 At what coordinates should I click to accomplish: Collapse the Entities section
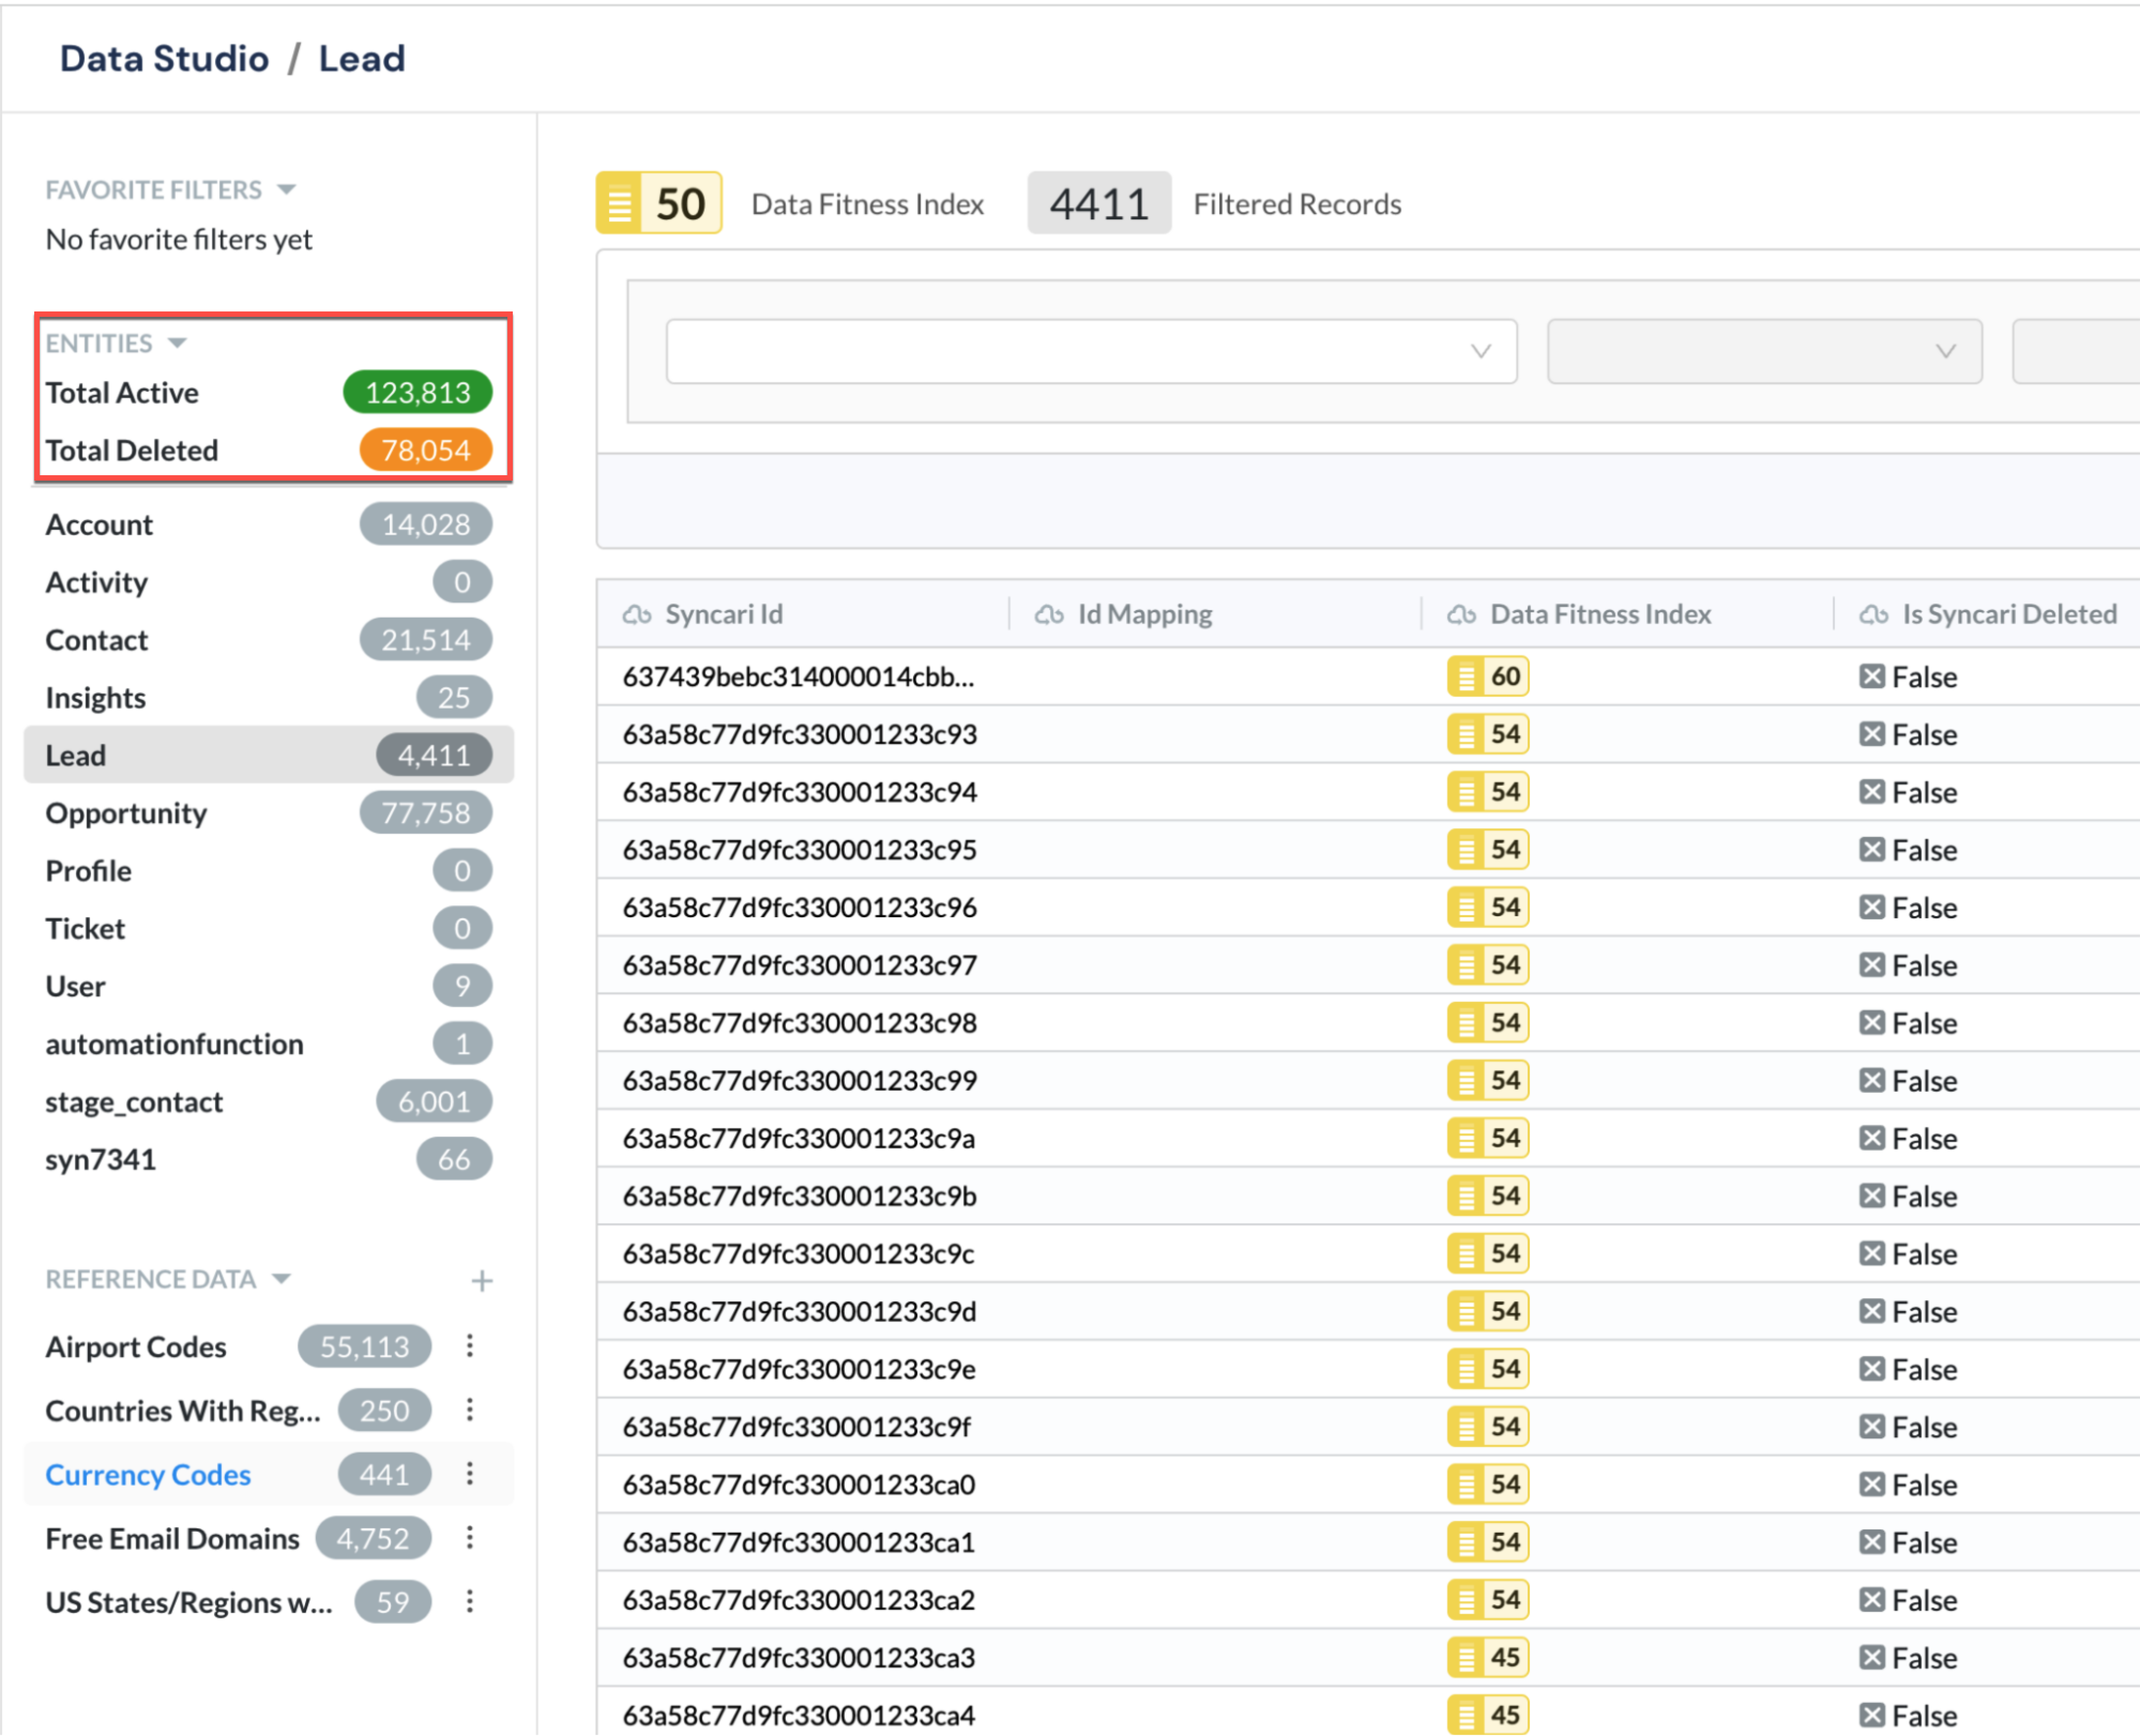click(x=178, y=343)
